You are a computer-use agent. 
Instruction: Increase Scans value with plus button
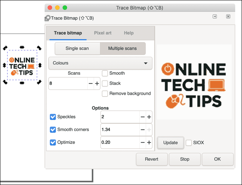(x=97, y=83)
